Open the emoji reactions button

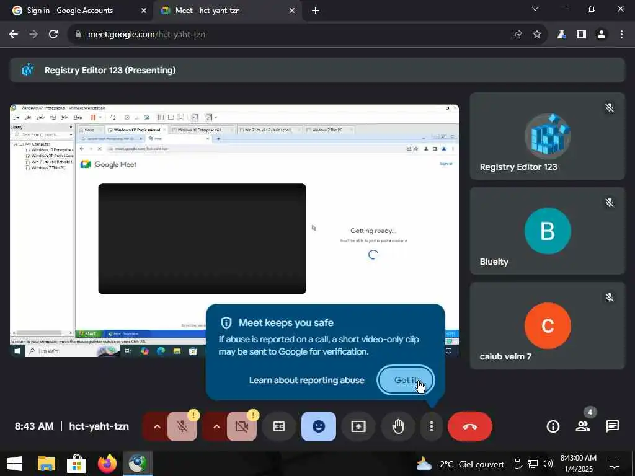click(319, 426)
